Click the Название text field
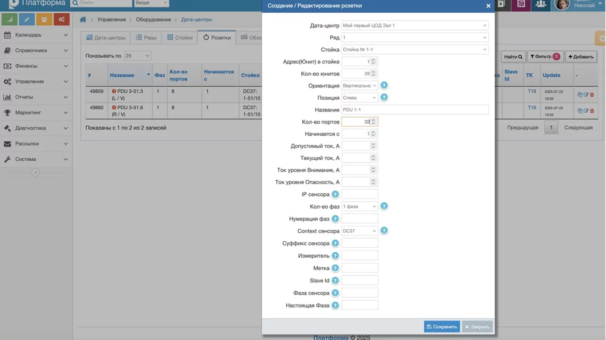The image size is (606, 340). pos(415,110)
